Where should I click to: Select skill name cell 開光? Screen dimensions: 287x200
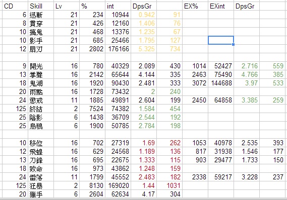pyautogui.click(x=41, y=66)
